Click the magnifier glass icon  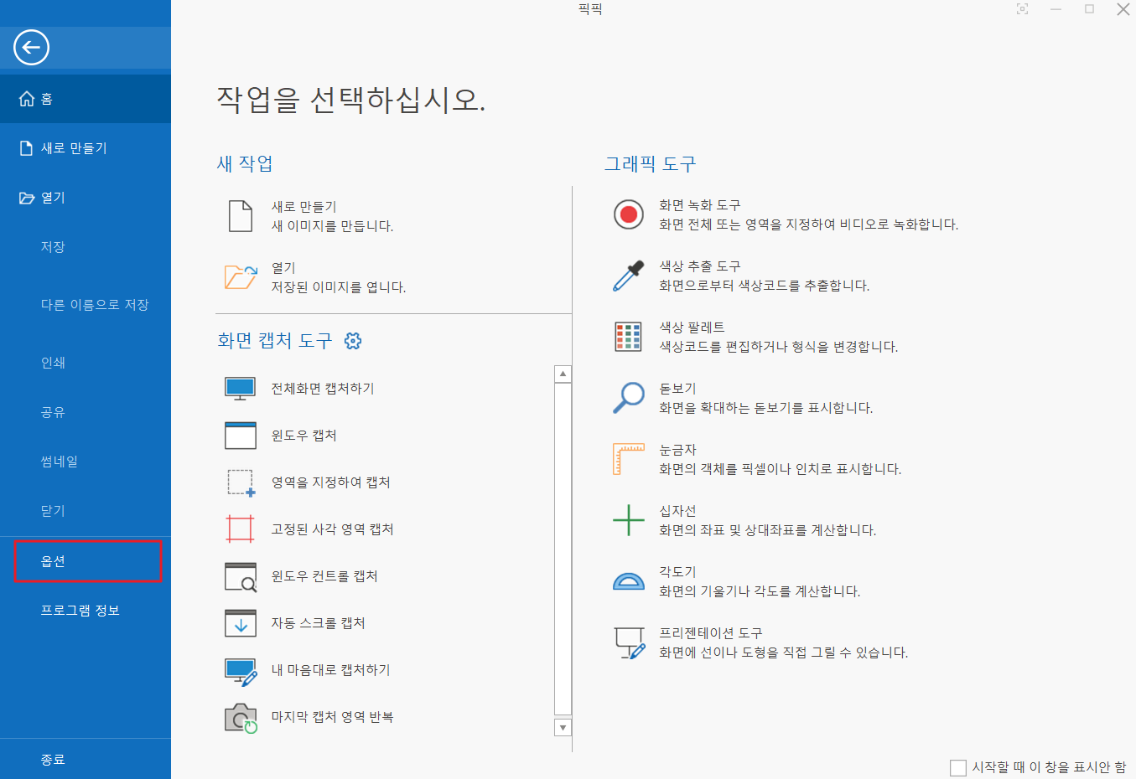point(629,398)
